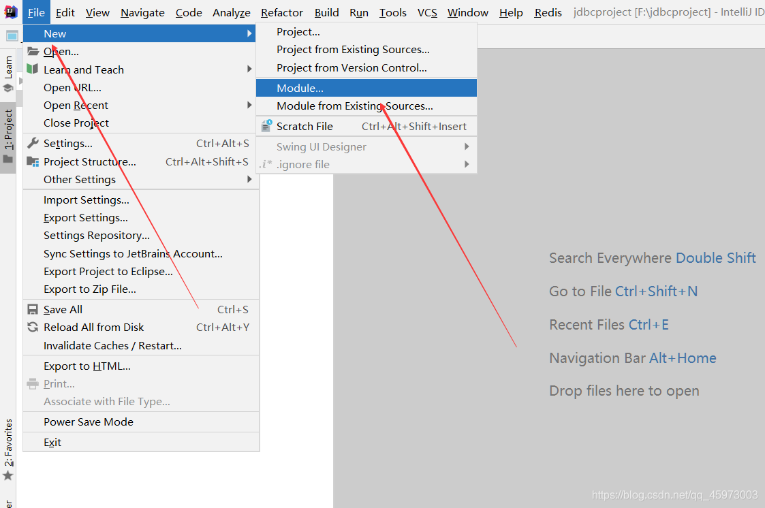This screenshot has height=508, width=765.
Task: Toggle Power Save Mode
Action: pyautogui.click(x=141, y=422)
